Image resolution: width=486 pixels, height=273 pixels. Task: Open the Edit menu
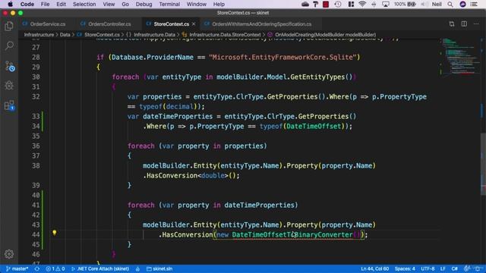tap(61, 4)
